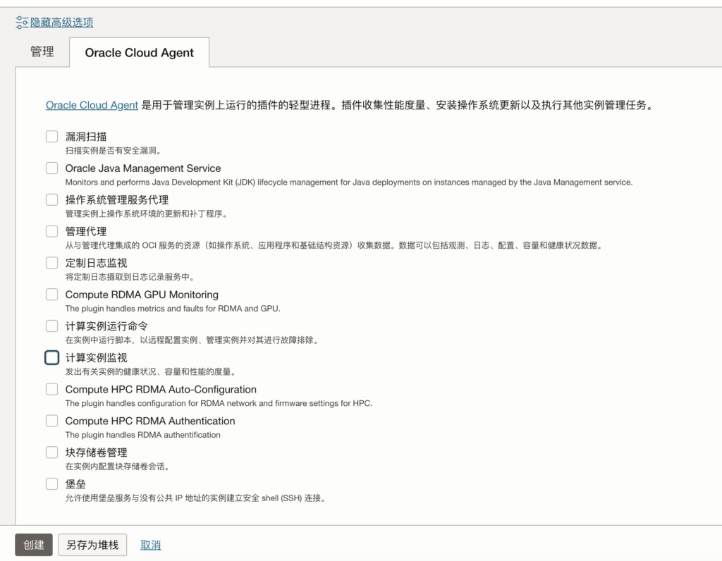Check Oracle Java Management Service plugin

point(52,168)
